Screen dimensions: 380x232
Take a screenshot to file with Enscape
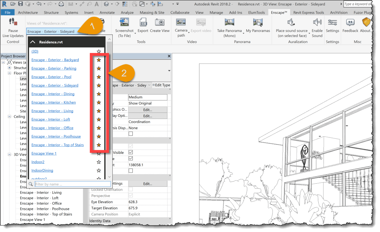tap(124, 25)
